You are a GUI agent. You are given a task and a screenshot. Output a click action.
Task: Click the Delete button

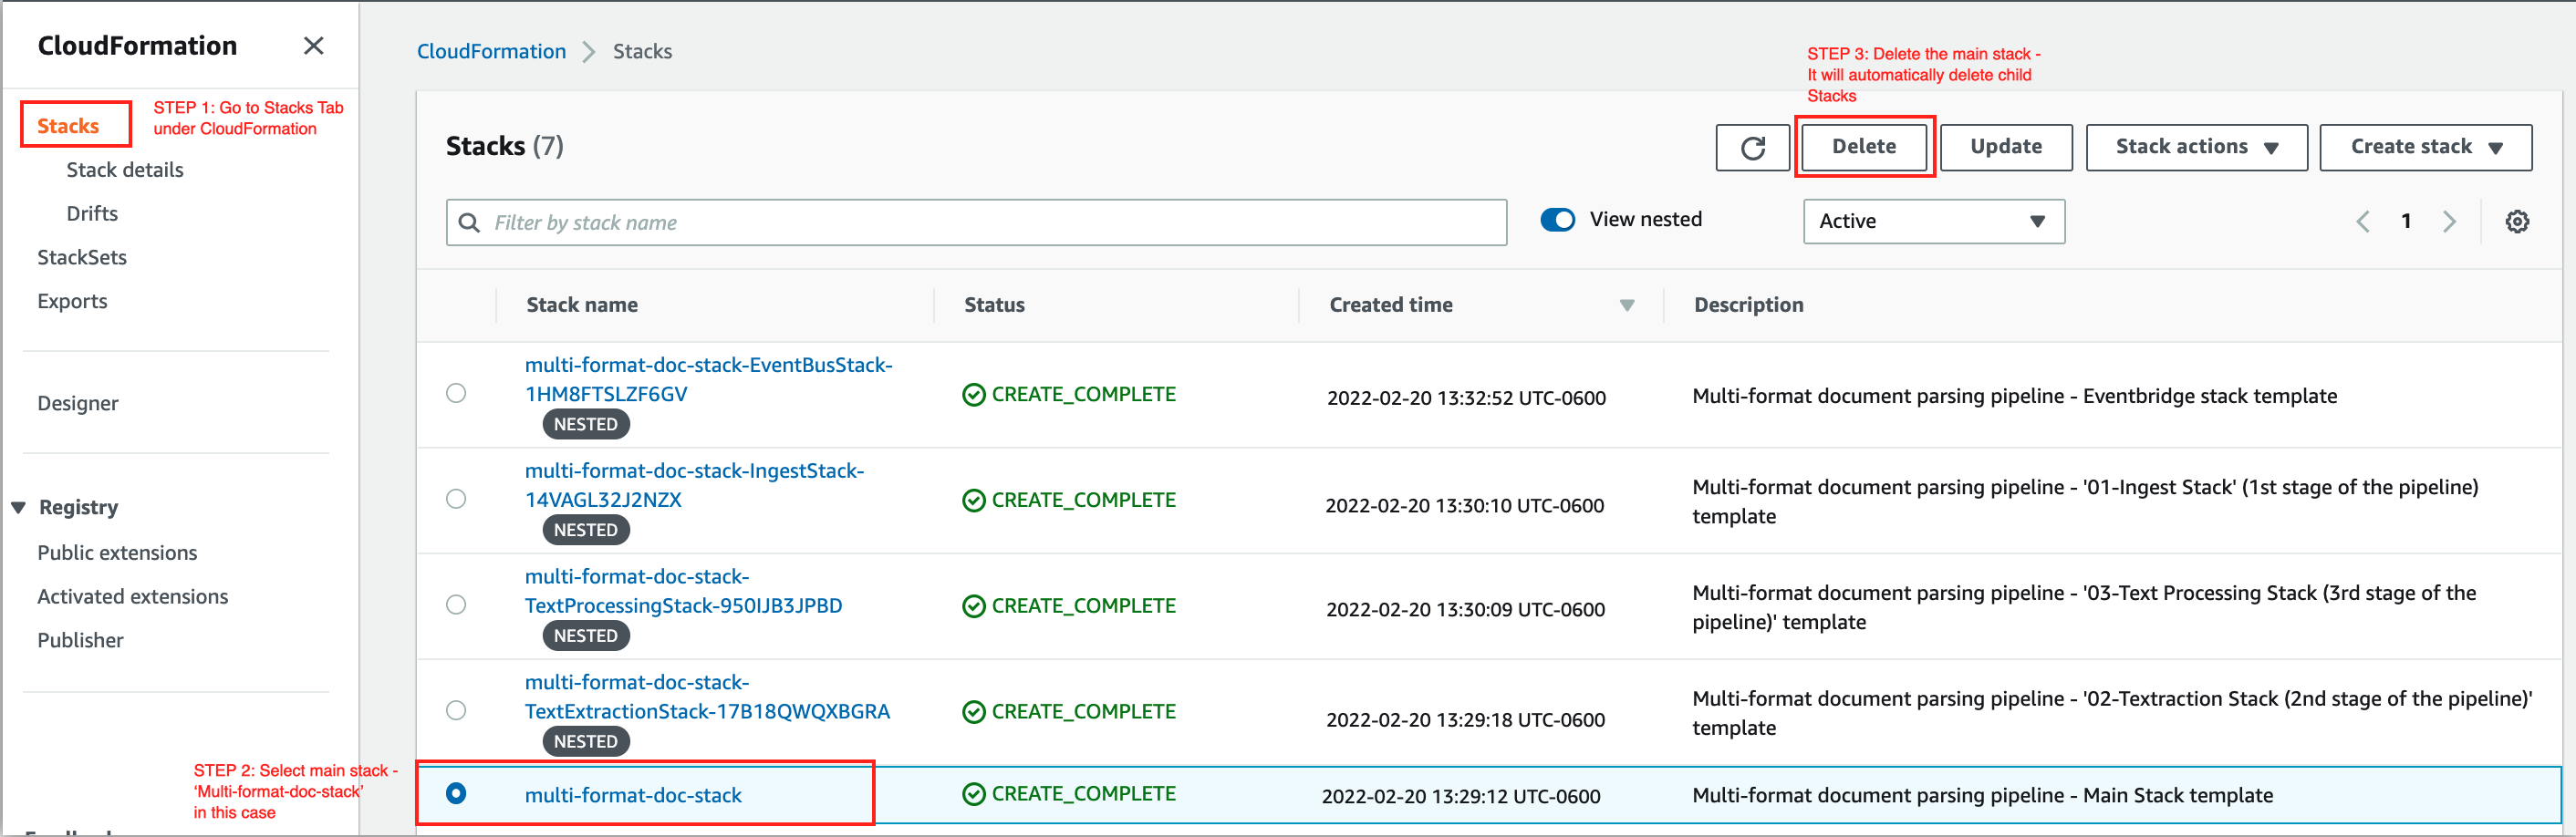pyautogui.click(x=1864, y=147)
